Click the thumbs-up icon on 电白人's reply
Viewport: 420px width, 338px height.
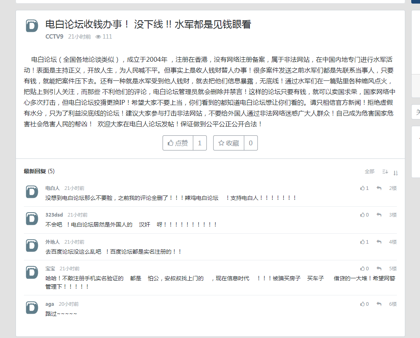362,188
